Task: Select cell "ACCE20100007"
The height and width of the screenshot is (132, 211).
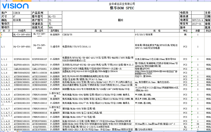Action: [x=40, y=82]
